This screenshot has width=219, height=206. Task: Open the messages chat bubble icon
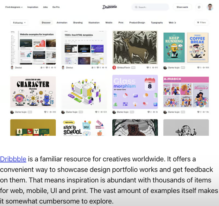click(x=199, y=7)
